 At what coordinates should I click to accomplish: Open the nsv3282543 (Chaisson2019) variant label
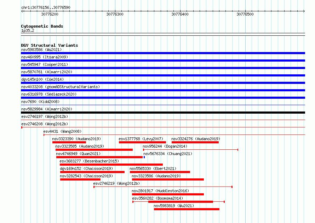pos(87,176)
